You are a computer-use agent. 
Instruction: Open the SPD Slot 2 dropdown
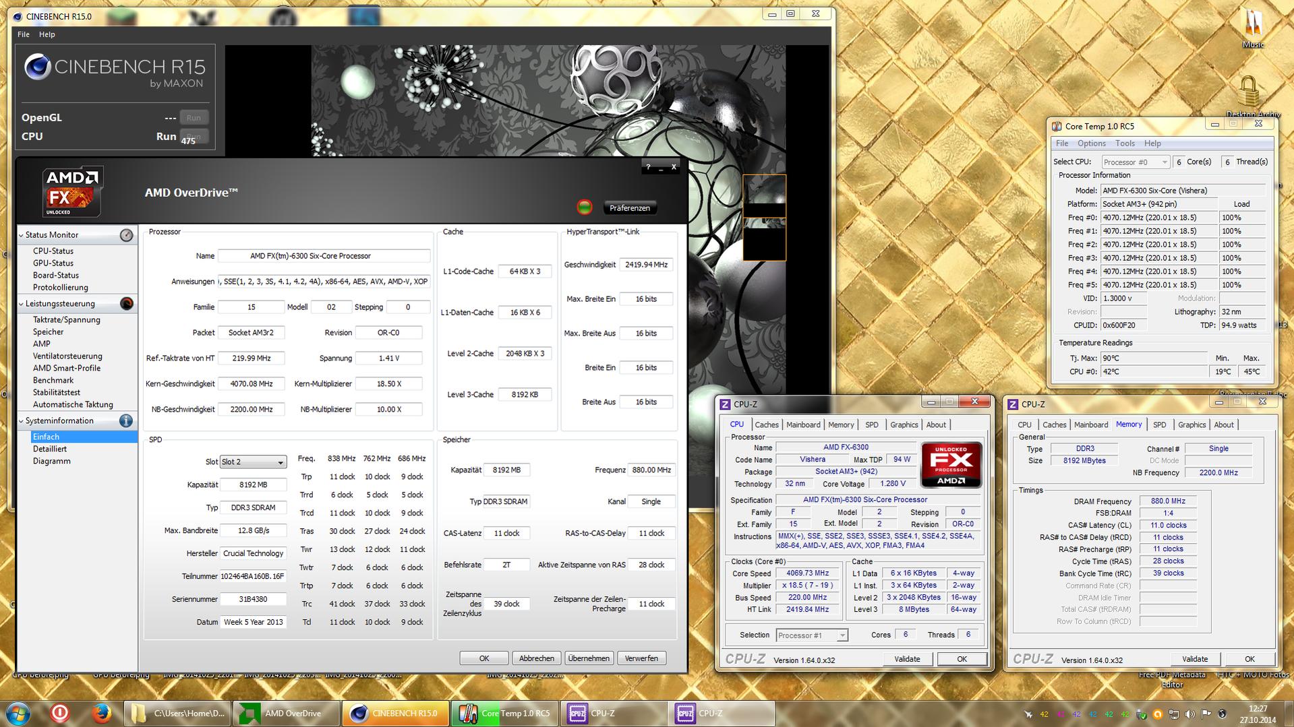click(253, 462)
